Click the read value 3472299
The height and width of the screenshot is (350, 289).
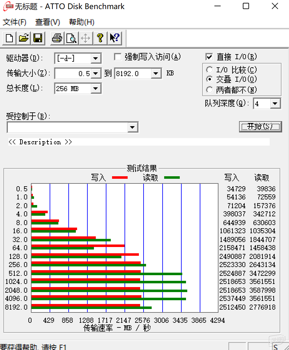[262, 273]
